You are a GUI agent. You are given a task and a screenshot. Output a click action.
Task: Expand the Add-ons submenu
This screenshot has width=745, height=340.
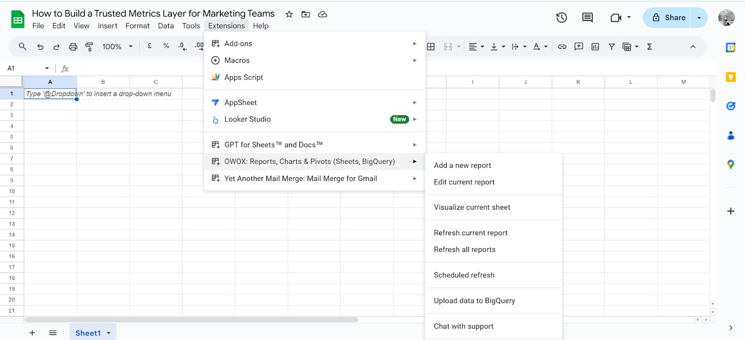pos(315,44)
